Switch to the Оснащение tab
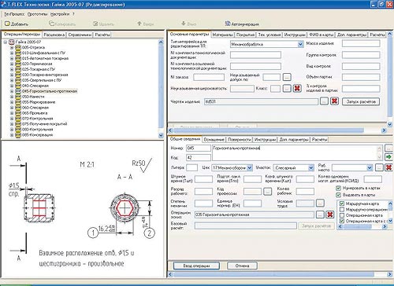The width and height of the screenshot is (394, 286). [x=214, y=140]
